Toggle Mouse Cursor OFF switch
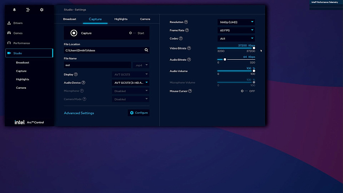Viewport: 343px width, 193px height. point(244,91)
